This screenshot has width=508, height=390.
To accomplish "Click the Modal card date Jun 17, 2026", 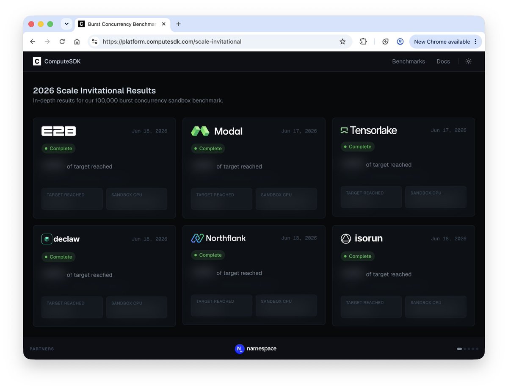I will 299,131.
